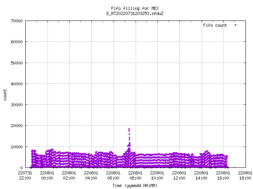
Task: Click the x-axis tick 220801 10:00
Action: (157, 176)
